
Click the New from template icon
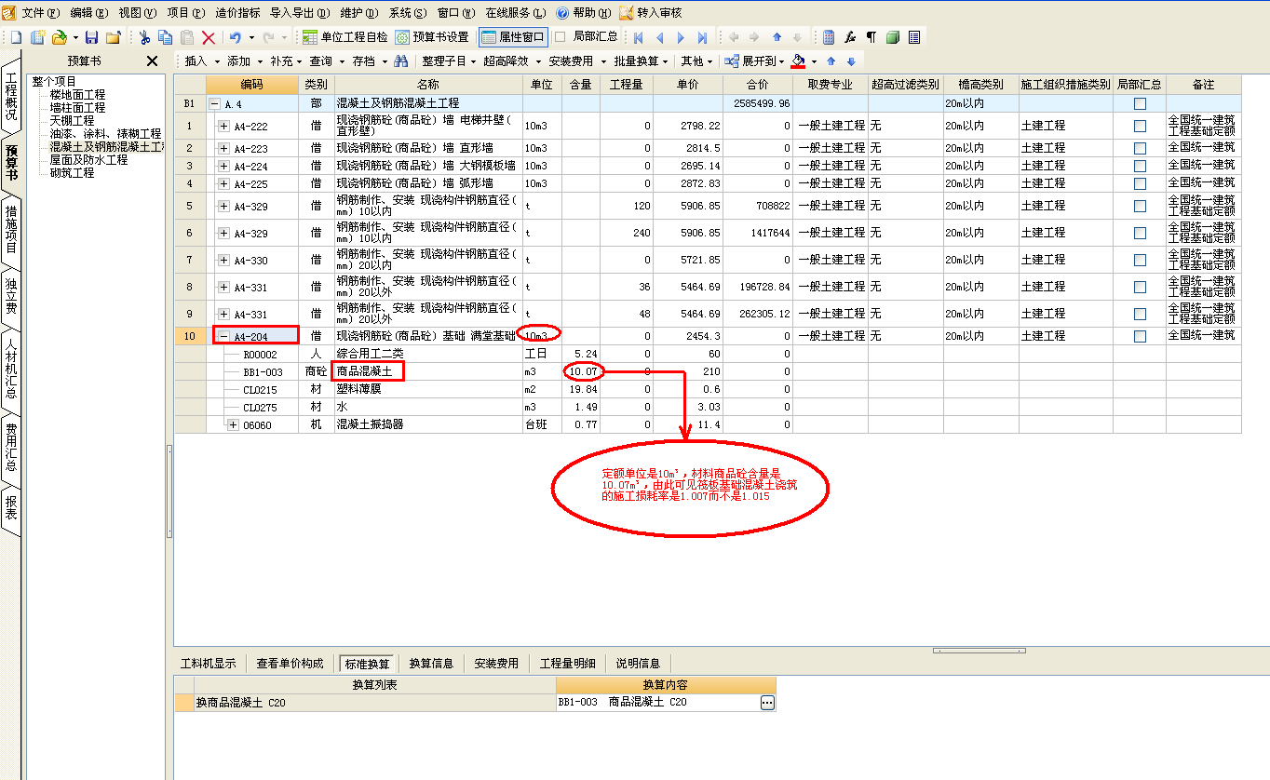38,37
